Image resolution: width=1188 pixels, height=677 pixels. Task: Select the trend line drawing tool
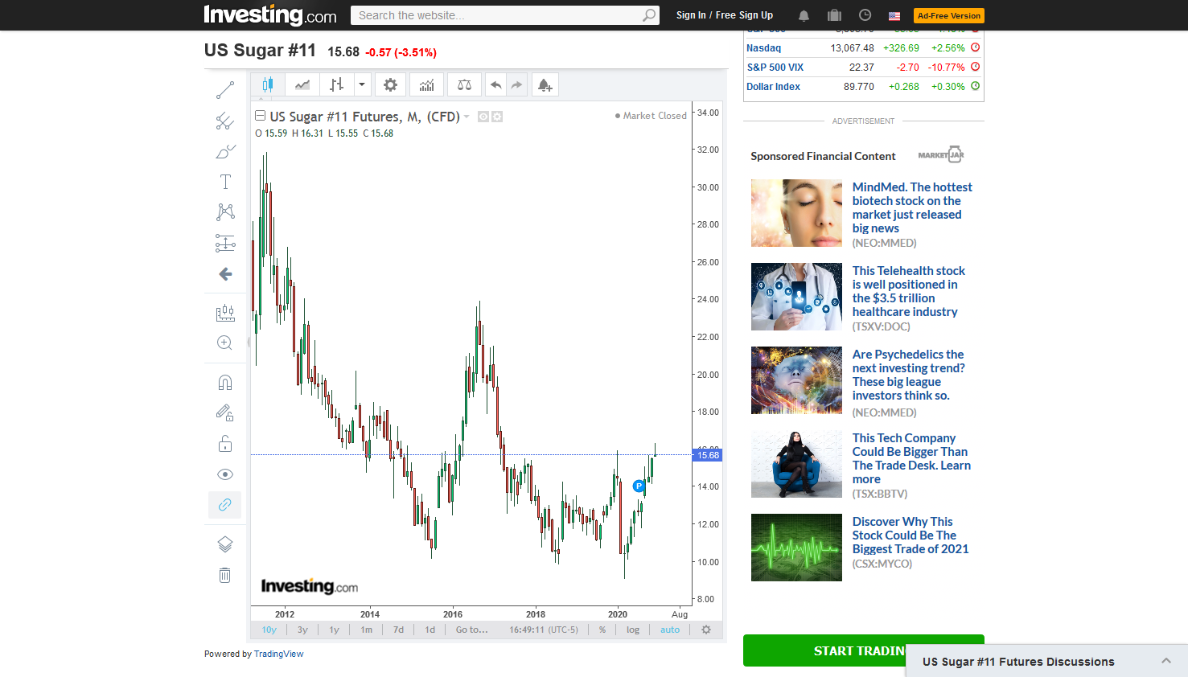pyautogui.click(x=225, y=90)
